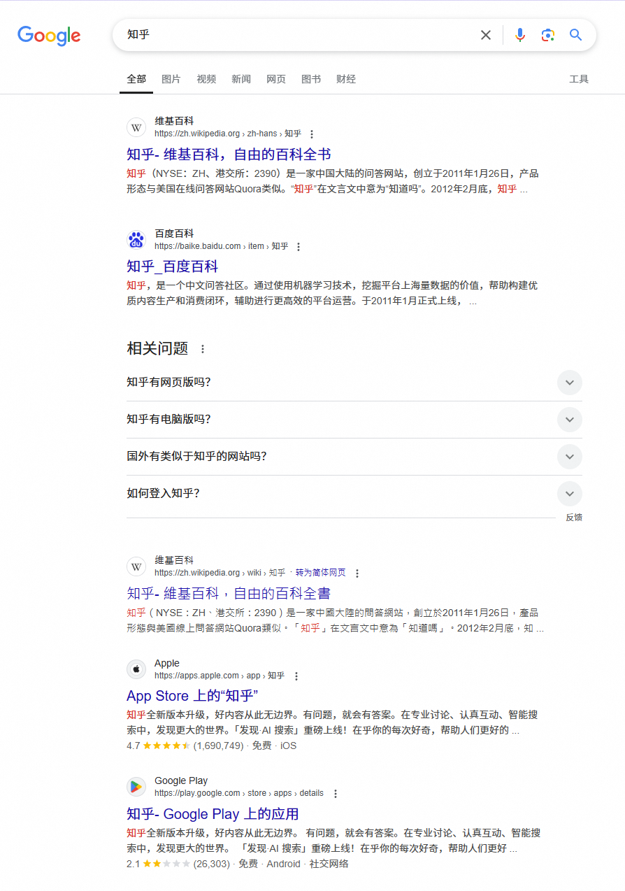Expand the question 知乎有网页版吗?
This screenshot has height=891, width=625.
click(x=569, y=383)
